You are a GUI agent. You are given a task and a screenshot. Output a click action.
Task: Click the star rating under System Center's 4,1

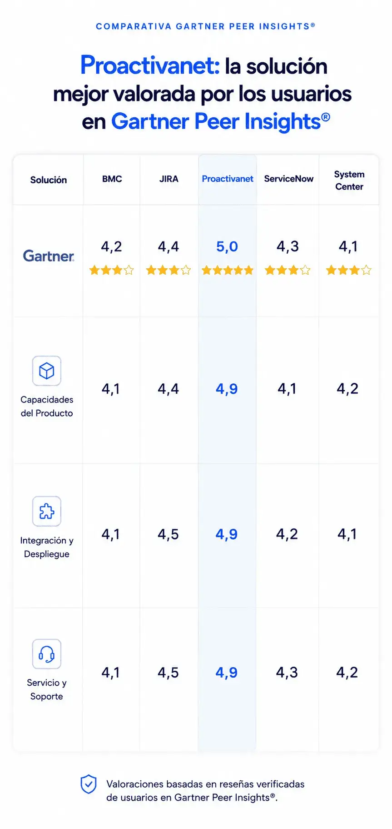349,270
